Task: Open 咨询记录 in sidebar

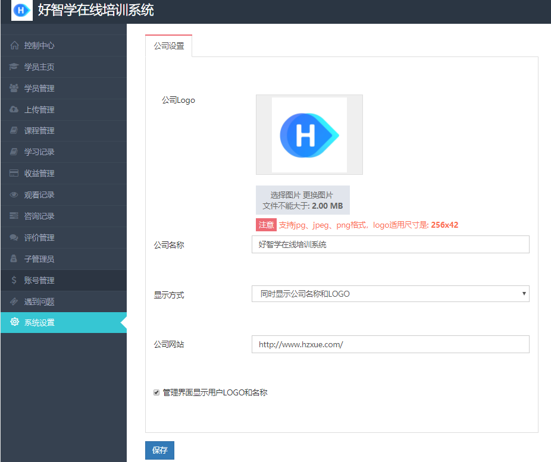Action: (64, 216)
